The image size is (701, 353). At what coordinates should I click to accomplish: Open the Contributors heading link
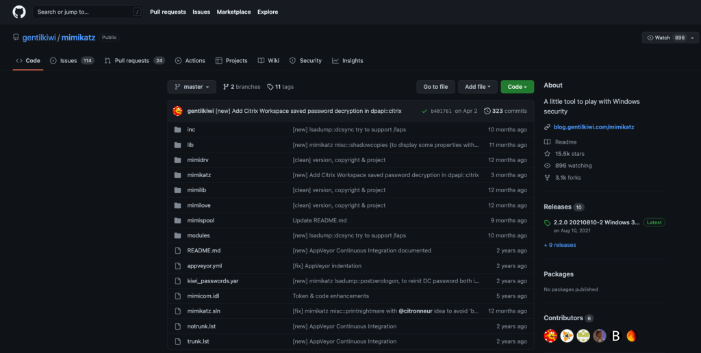563,318
